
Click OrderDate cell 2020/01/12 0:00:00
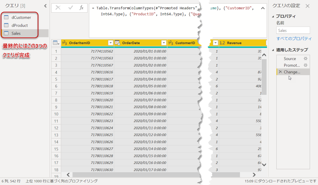[141, 135]
